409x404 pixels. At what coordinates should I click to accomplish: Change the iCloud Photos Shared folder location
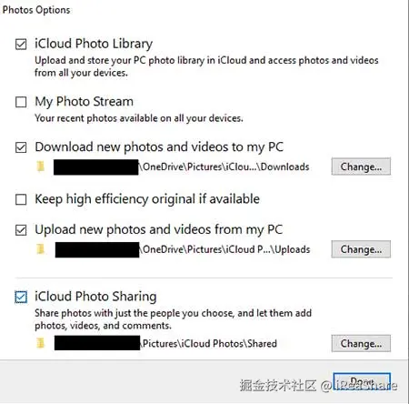click(361, 343)
